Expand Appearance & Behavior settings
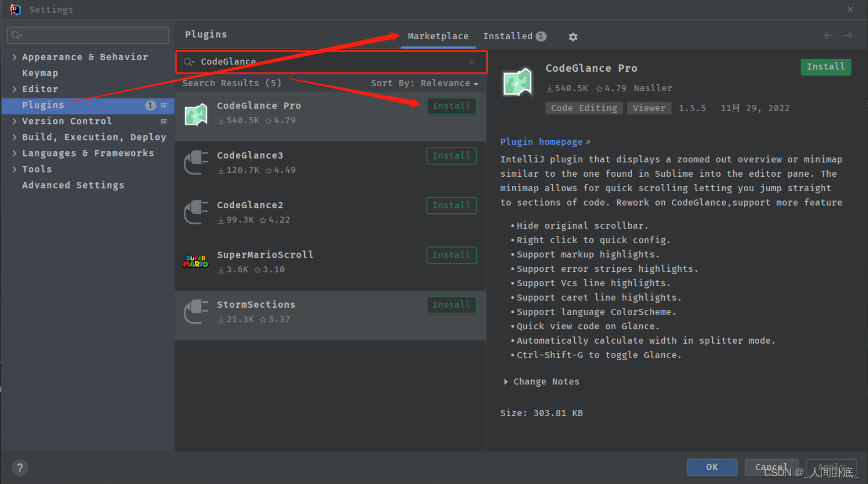 (x=14, y=57)
